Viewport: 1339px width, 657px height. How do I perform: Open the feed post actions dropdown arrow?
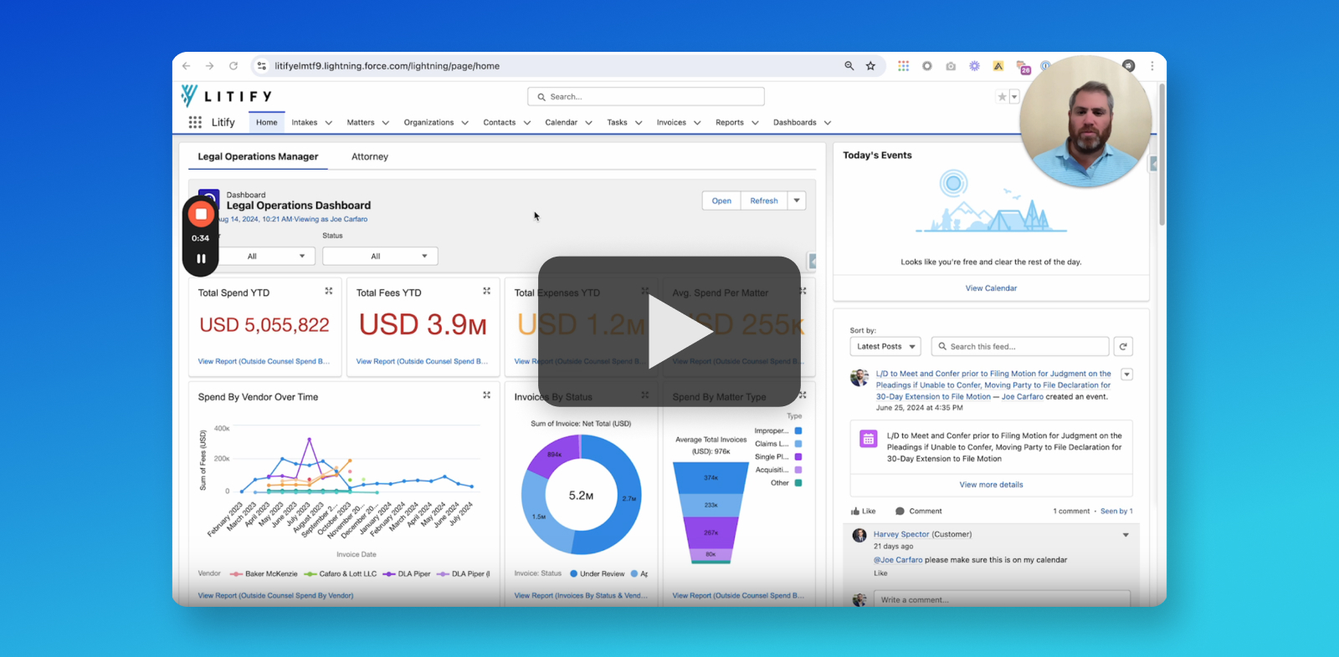click(x=1126, y=374)
